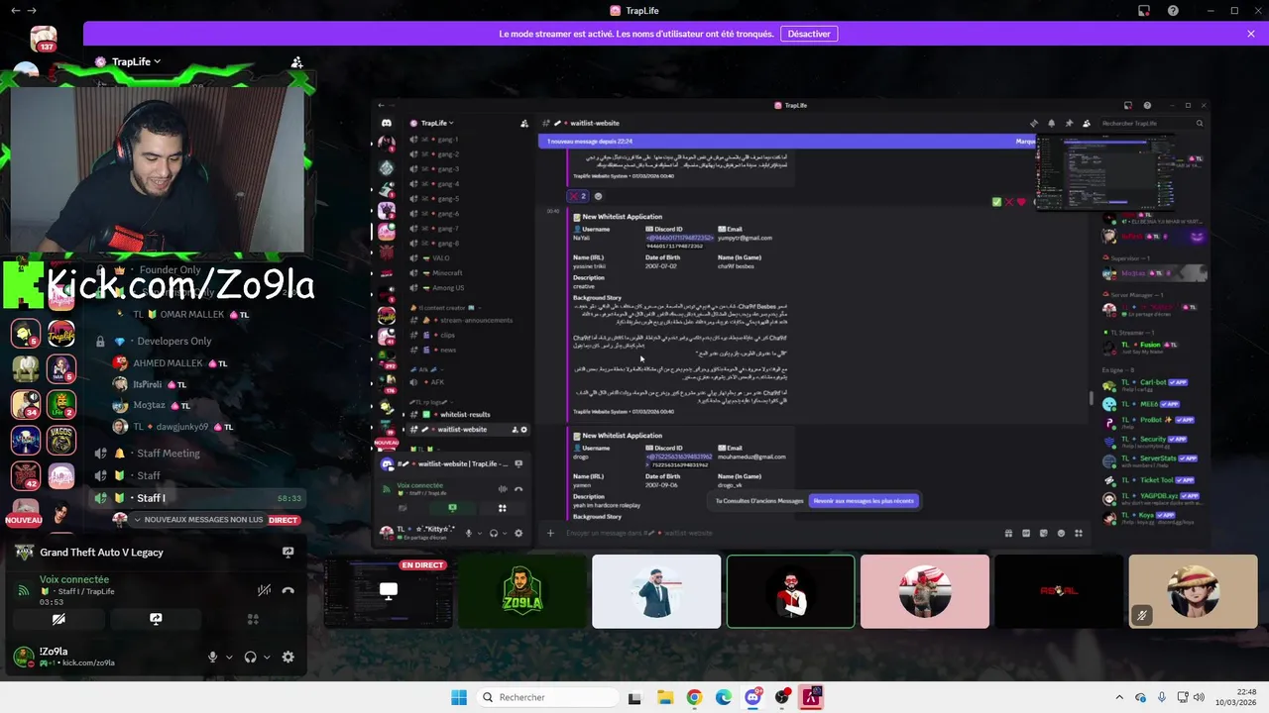Dismiss the streamer mode banner
The height and width of the screenshot is (713, 1269).
coord(1250,34)
